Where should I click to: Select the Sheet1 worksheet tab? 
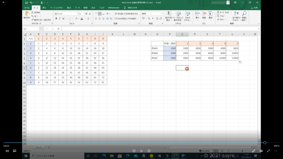38,147
